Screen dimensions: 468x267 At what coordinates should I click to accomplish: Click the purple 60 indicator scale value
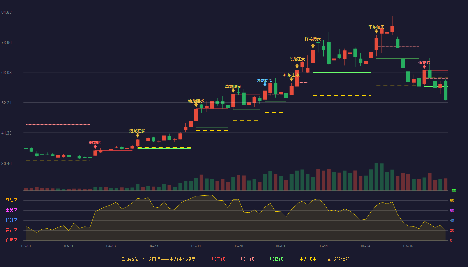452,210
